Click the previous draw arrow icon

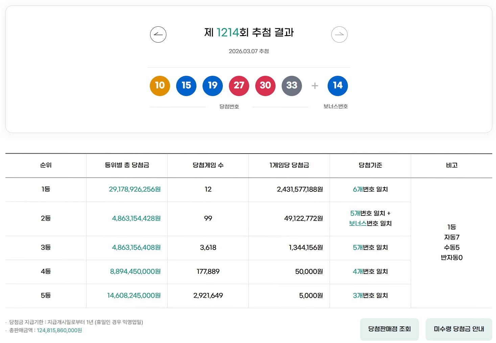158,34
